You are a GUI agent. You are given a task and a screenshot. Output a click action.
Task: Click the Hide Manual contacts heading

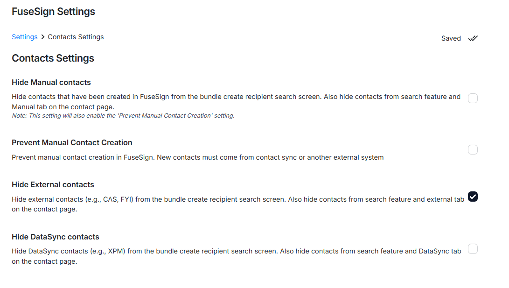click(51, 83)
